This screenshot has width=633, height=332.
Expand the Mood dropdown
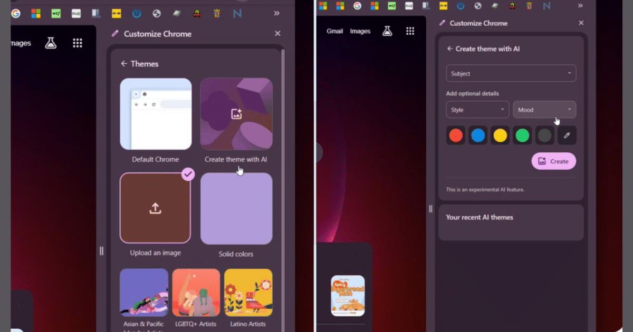544,110
